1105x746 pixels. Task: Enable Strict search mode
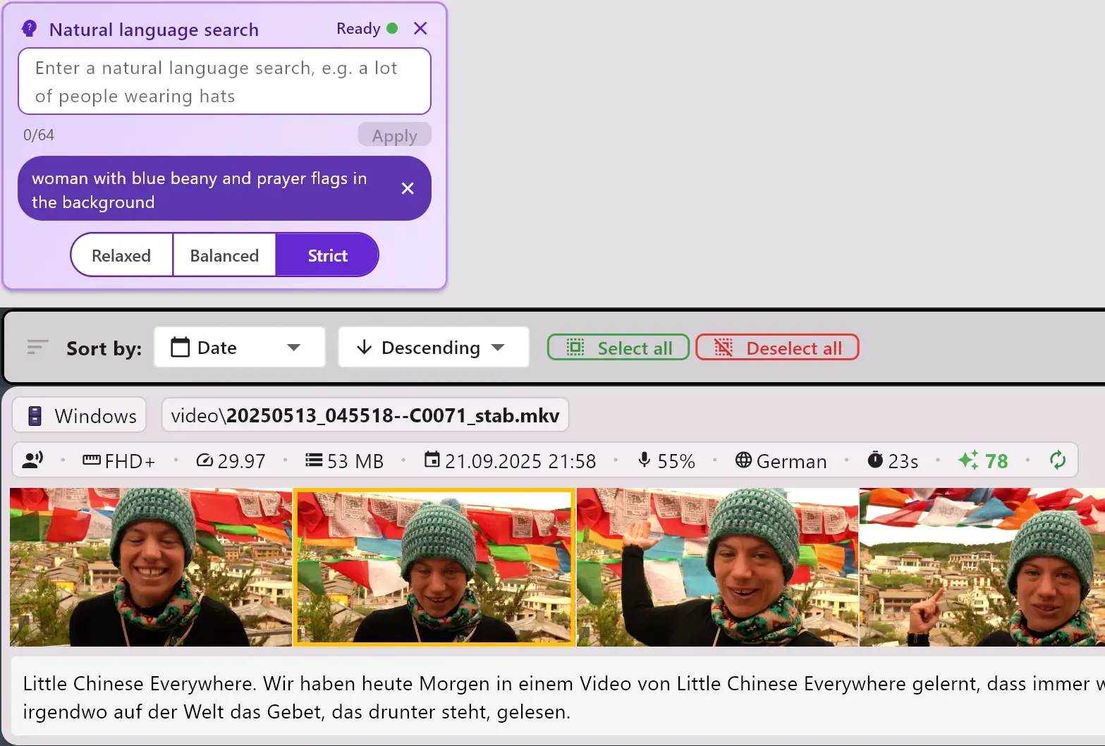pyautogui.click(x=327, y=255)
